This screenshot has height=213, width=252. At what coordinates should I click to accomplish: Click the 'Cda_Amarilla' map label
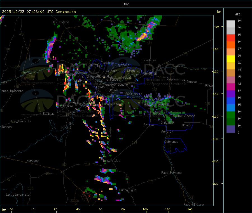click(x=21, y=121)
